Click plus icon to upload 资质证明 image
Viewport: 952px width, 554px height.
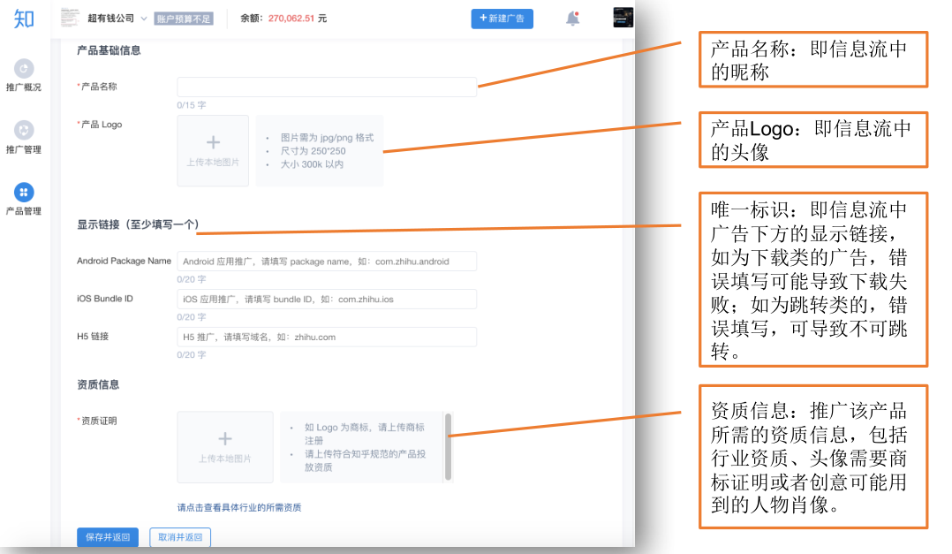click(x=224, y=439)
